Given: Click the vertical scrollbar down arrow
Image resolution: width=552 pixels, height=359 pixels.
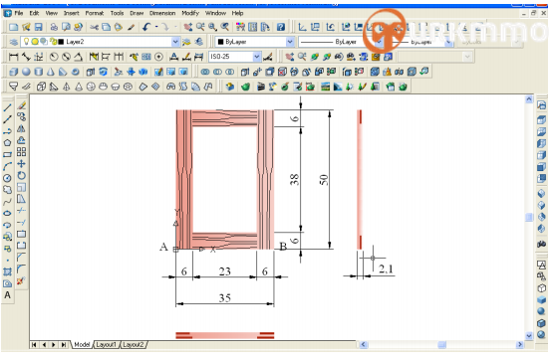Looking at the screenshot, I should [x=529, y=336].
